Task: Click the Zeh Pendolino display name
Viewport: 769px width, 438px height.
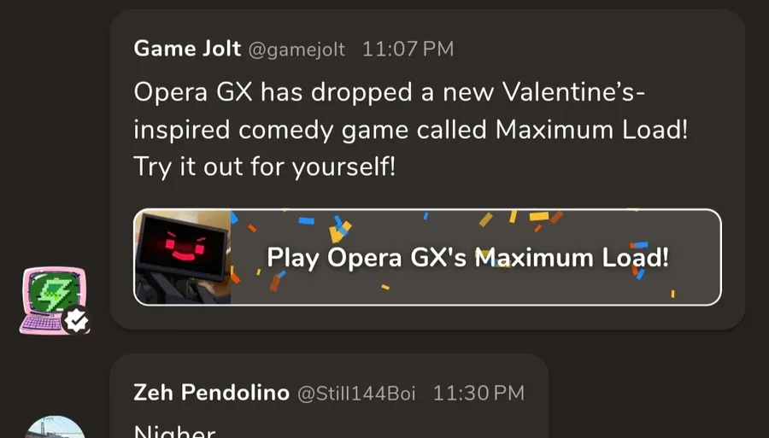Action: [210, 393]
